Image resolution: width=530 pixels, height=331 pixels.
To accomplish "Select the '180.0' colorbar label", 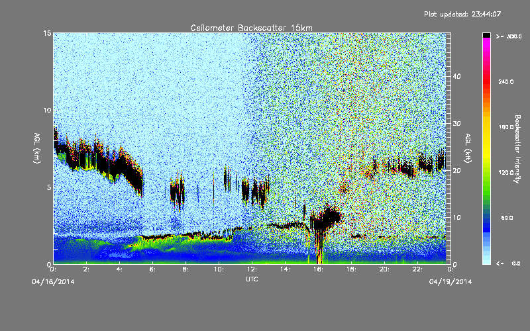I will pos(506,127).
